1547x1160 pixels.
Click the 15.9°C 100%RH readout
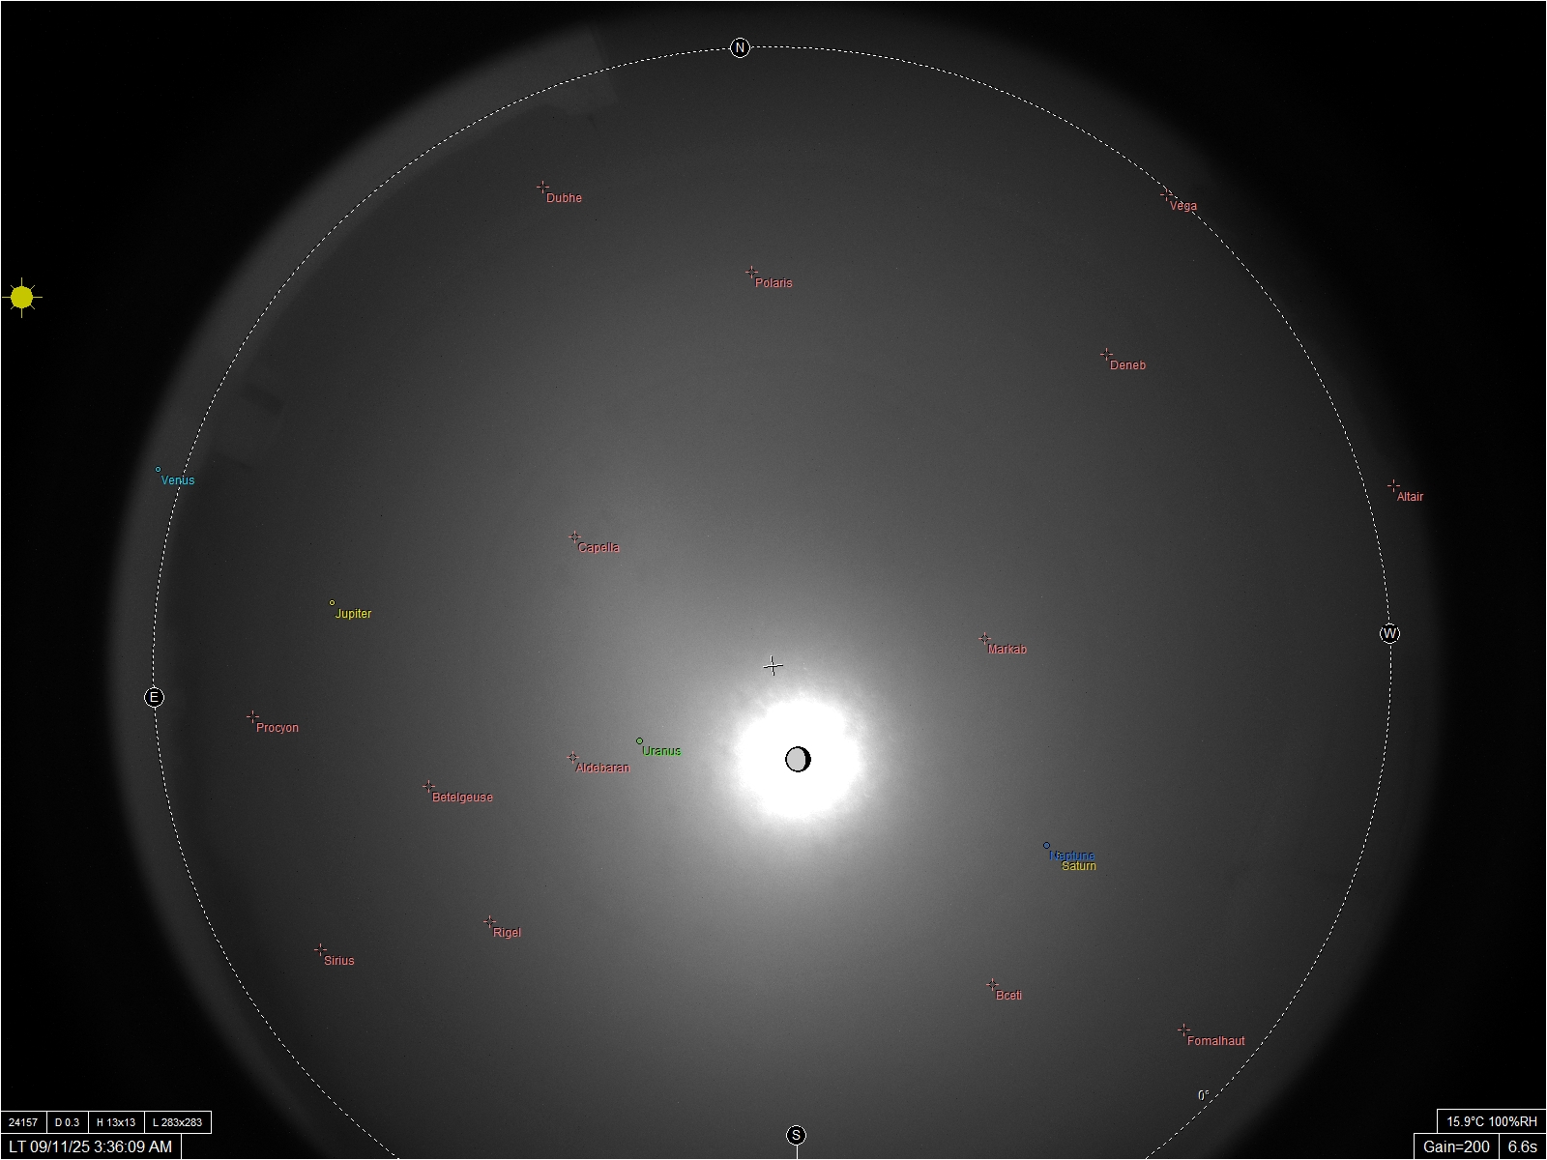coord(1492,1121)
